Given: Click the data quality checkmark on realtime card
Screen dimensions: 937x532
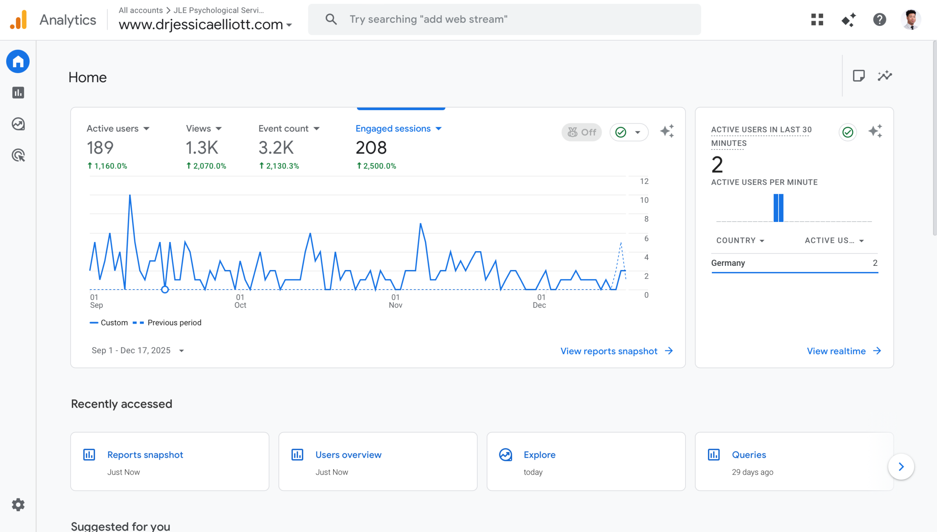Looking at the screenshot, I should [848, 132].
